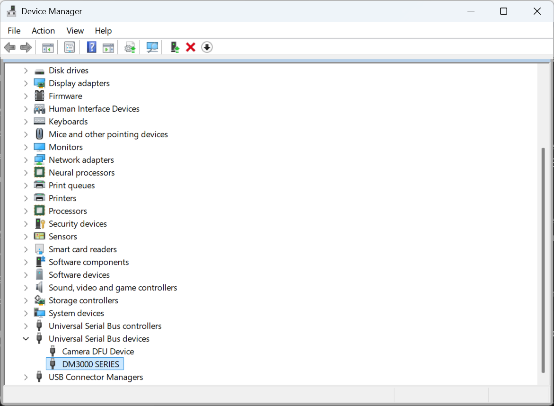Select Print queues label
This screenshot has height=406, width=554.
[x=72, y=185]
